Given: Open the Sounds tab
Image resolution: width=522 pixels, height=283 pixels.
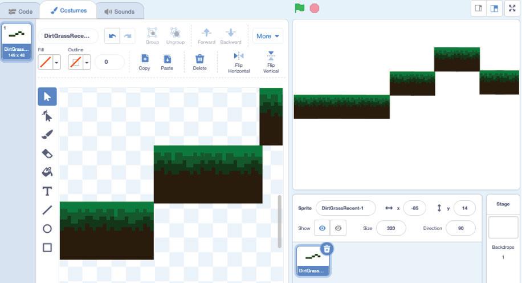Looking at the screenshot, I should click(120, 11).
